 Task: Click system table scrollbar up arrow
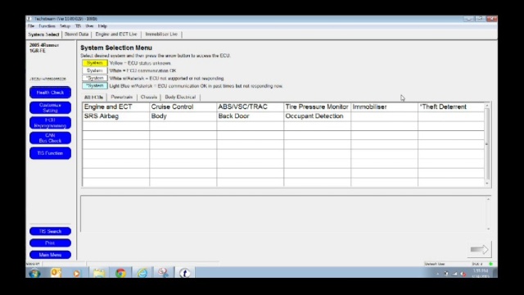click(x=487, y=106)
